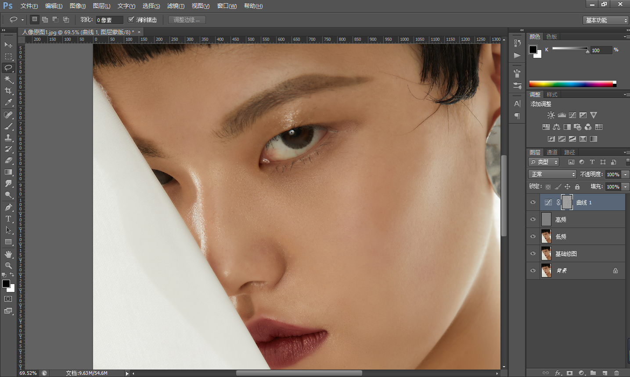Viewport: 630px width, 377px height.
Task: Toggle lock transparent pixels
Action: tap(548, 187)
